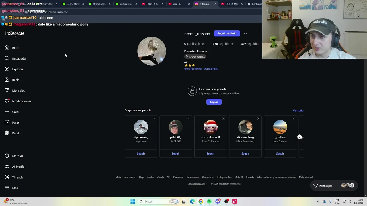Open the kikabromberg suggestion avatar

245,127
